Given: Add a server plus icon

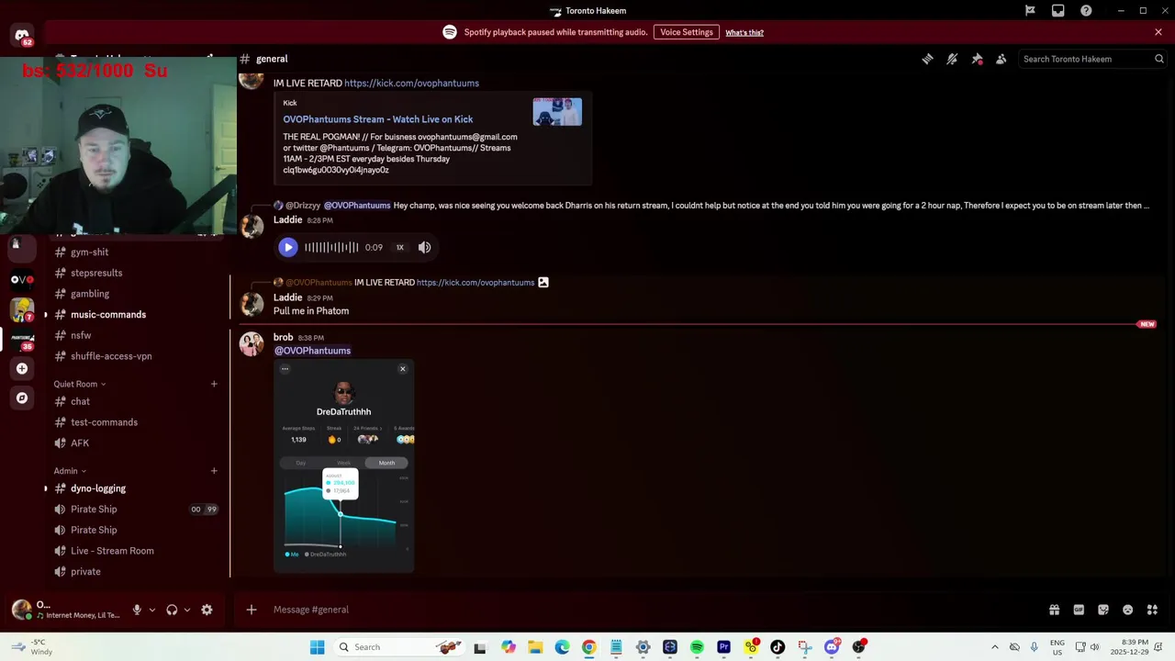Looking at the screenshot, I should pyautogui.click(x=22, y=368).
